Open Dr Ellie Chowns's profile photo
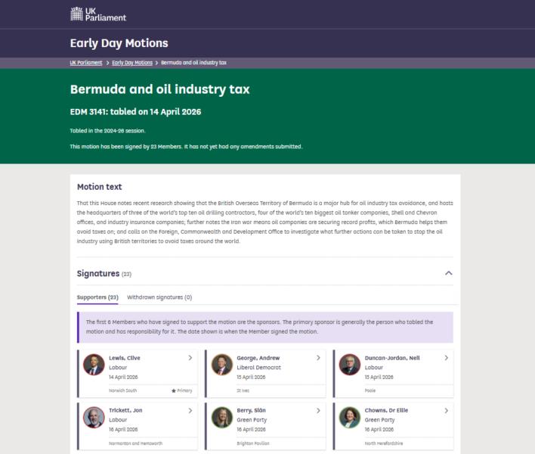This screenshot has width=535, height=454. coord(350,418)
